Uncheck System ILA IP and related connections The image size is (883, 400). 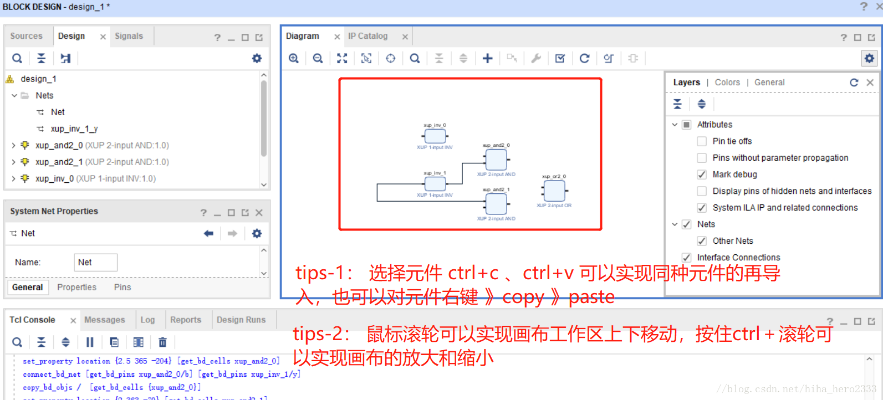coord(702,208)
